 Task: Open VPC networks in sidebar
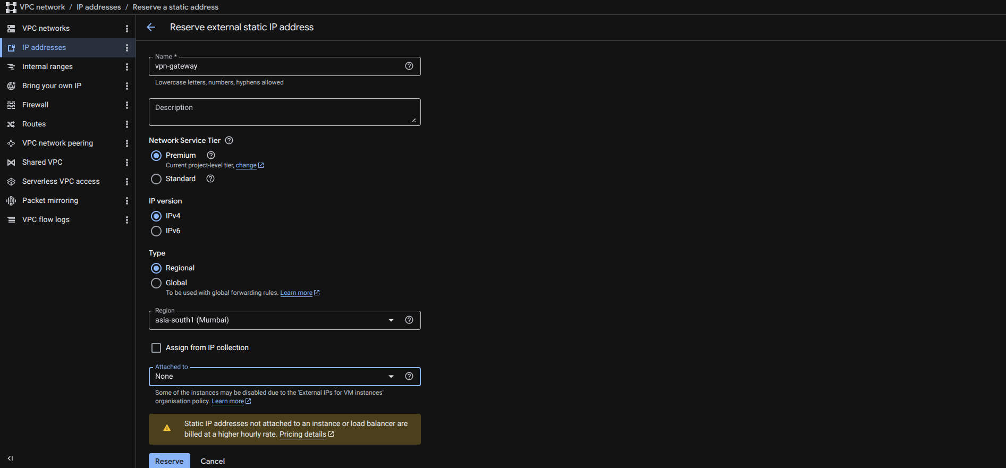46,29
